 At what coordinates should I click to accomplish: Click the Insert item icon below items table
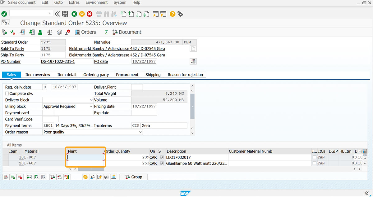tap(13, 177)
